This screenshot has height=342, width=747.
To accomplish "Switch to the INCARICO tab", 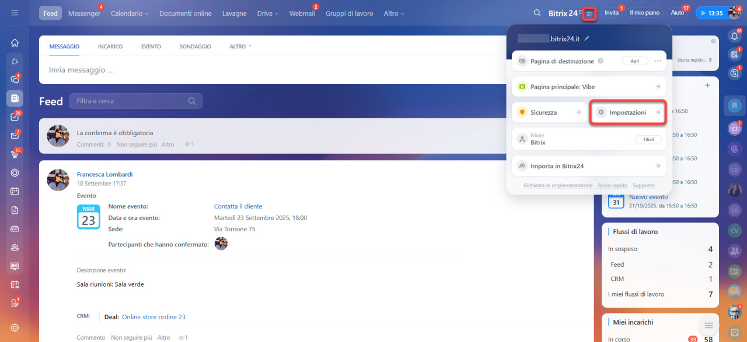I will point(110,47).
